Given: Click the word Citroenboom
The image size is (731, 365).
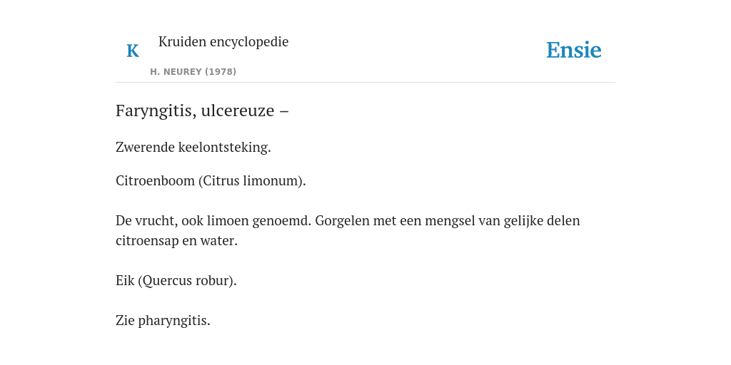Looking at the screenshot, I should click(x=156, y=180).
